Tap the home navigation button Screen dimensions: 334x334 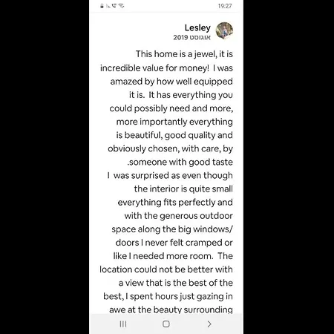166,324
